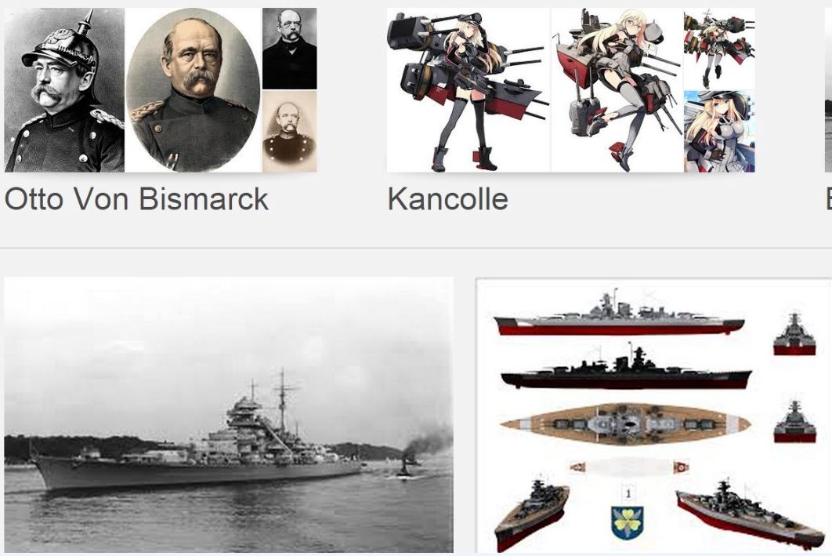This screenshot has height=556, width=832.
Task: Open the black-and-white battleship photograph
Action: (229, 415)
